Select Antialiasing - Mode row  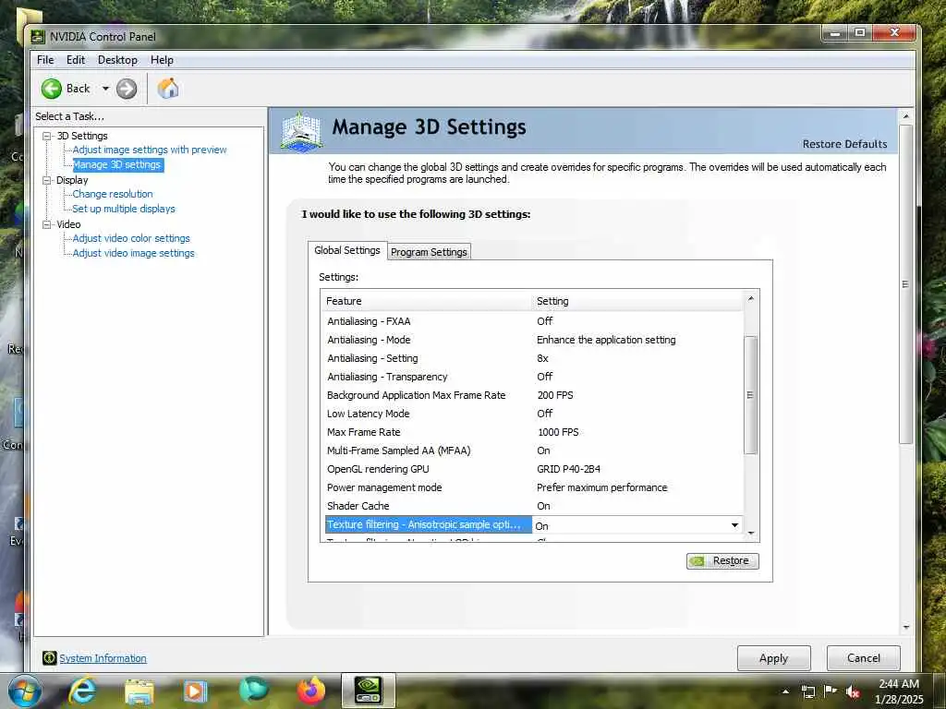[x=534, y=340]
